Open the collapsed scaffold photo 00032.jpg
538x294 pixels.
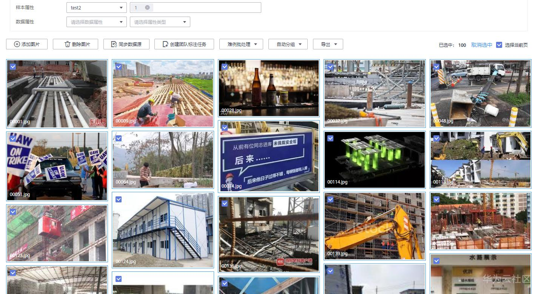(x=375, y=93)
